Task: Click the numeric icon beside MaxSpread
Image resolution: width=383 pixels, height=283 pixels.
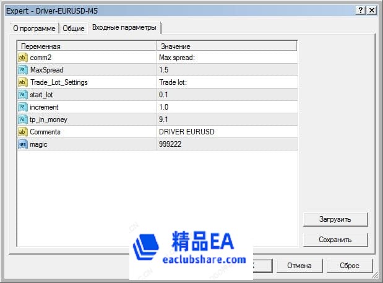Action: 23,70
